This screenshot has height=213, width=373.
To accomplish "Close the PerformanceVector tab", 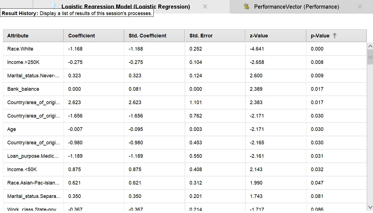I will click(360, 6).
